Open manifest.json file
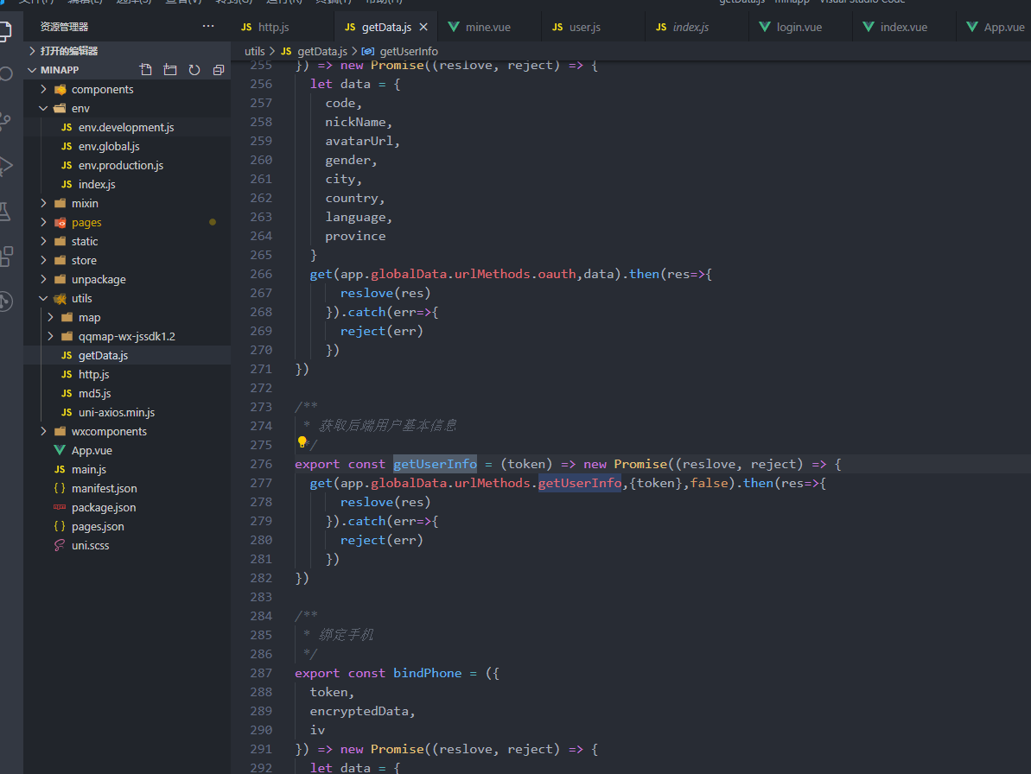 click(127, 488)
